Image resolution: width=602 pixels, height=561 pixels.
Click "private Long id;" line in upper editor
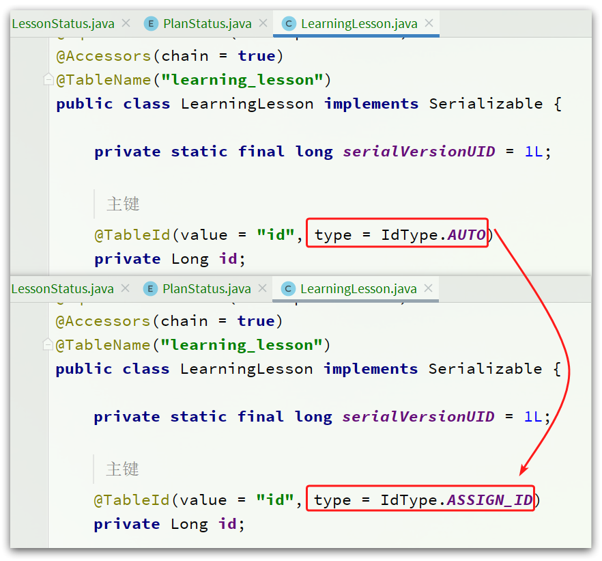point(170,259)
